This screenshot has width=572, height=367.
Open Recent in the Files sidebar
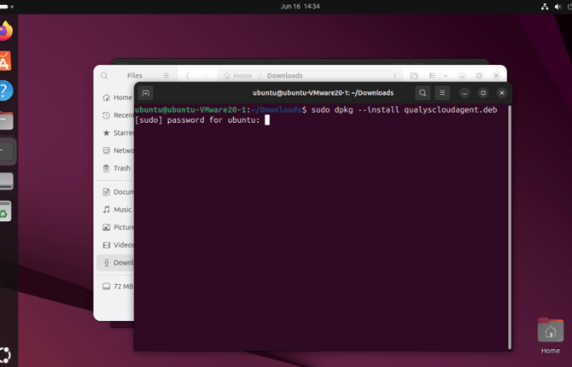pos(116,115)
